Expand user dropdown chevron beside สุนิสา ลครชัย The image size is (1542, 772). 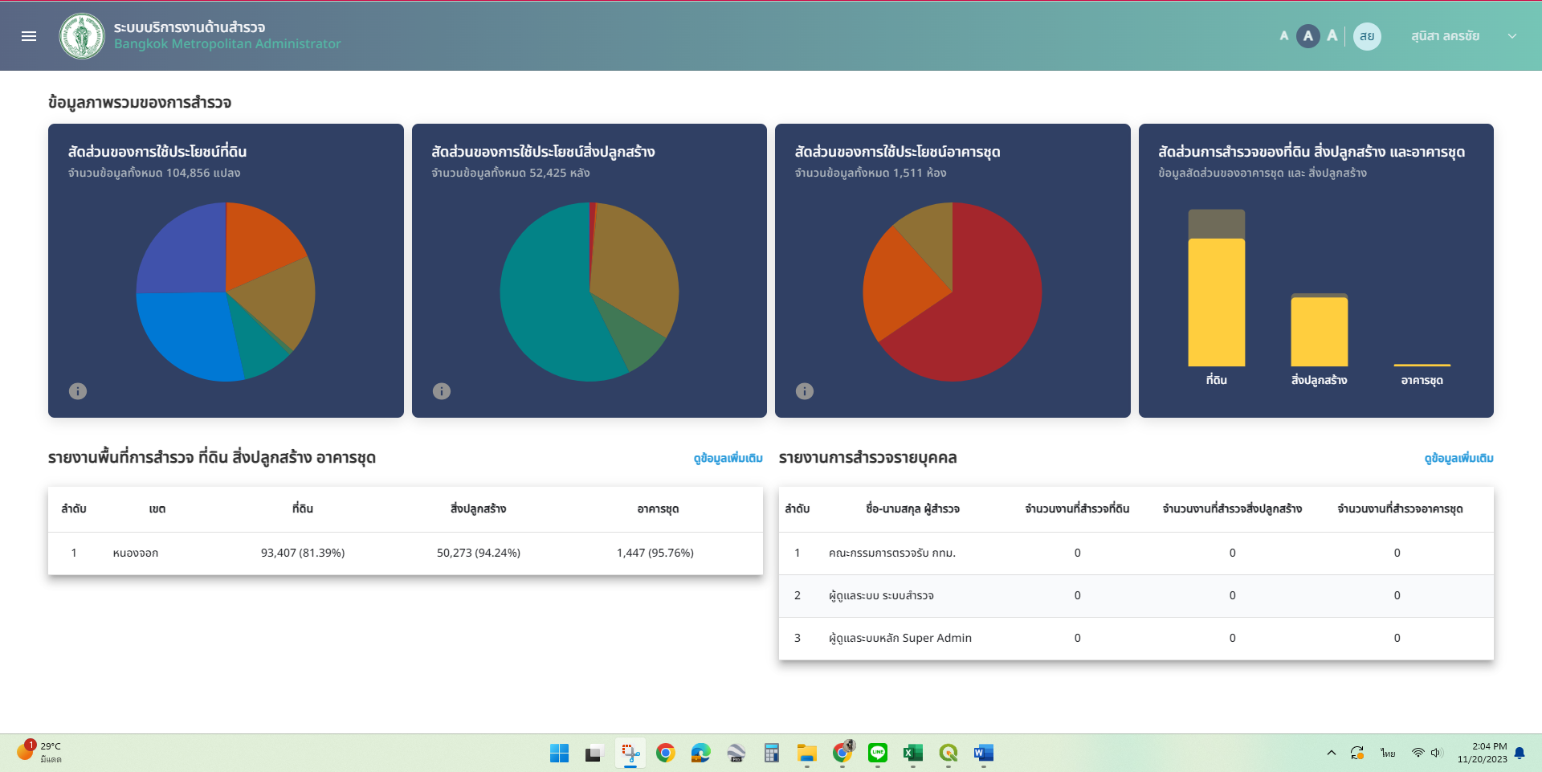coord(1512,36)
